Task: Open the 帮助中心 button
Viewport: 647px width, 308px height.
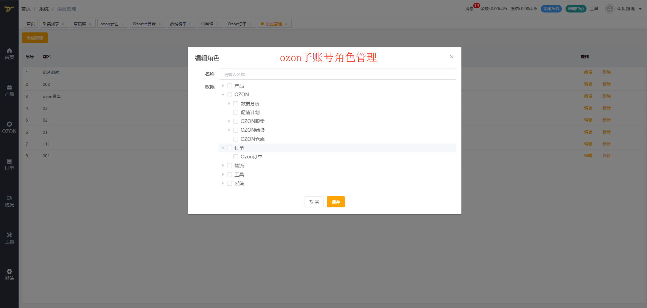Action: (576, 9)
